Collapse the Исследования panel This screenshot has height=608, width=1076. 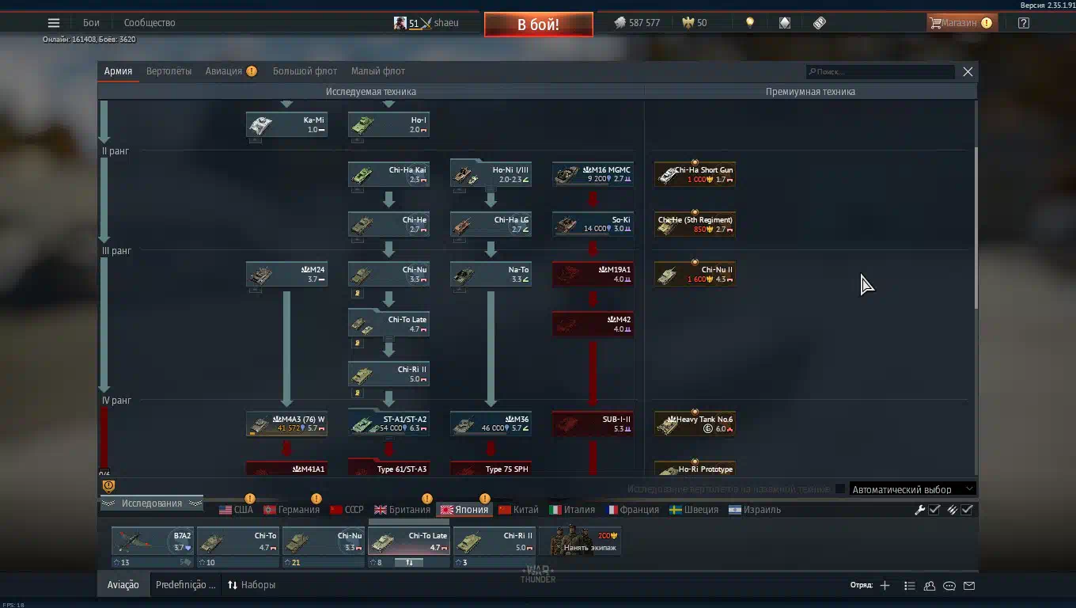tap(152, 503)
